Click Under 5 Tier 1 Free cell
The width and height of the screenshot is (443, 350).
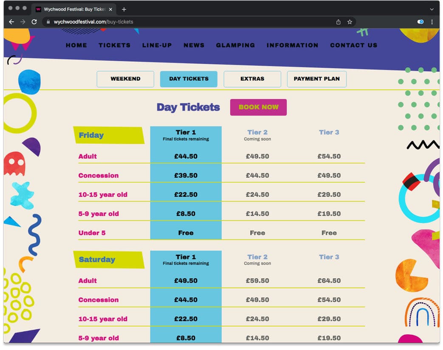click(x=186, y=233)
